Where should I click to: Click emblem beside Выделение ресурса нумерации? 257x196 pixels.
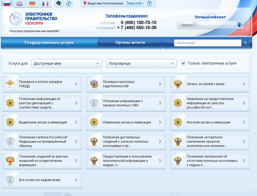pos(10,122)
